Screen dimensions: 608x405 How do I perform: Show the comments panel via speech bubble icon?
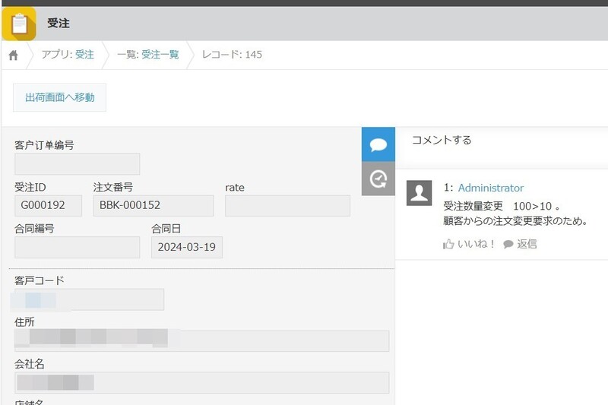click(x=378, y=144)
